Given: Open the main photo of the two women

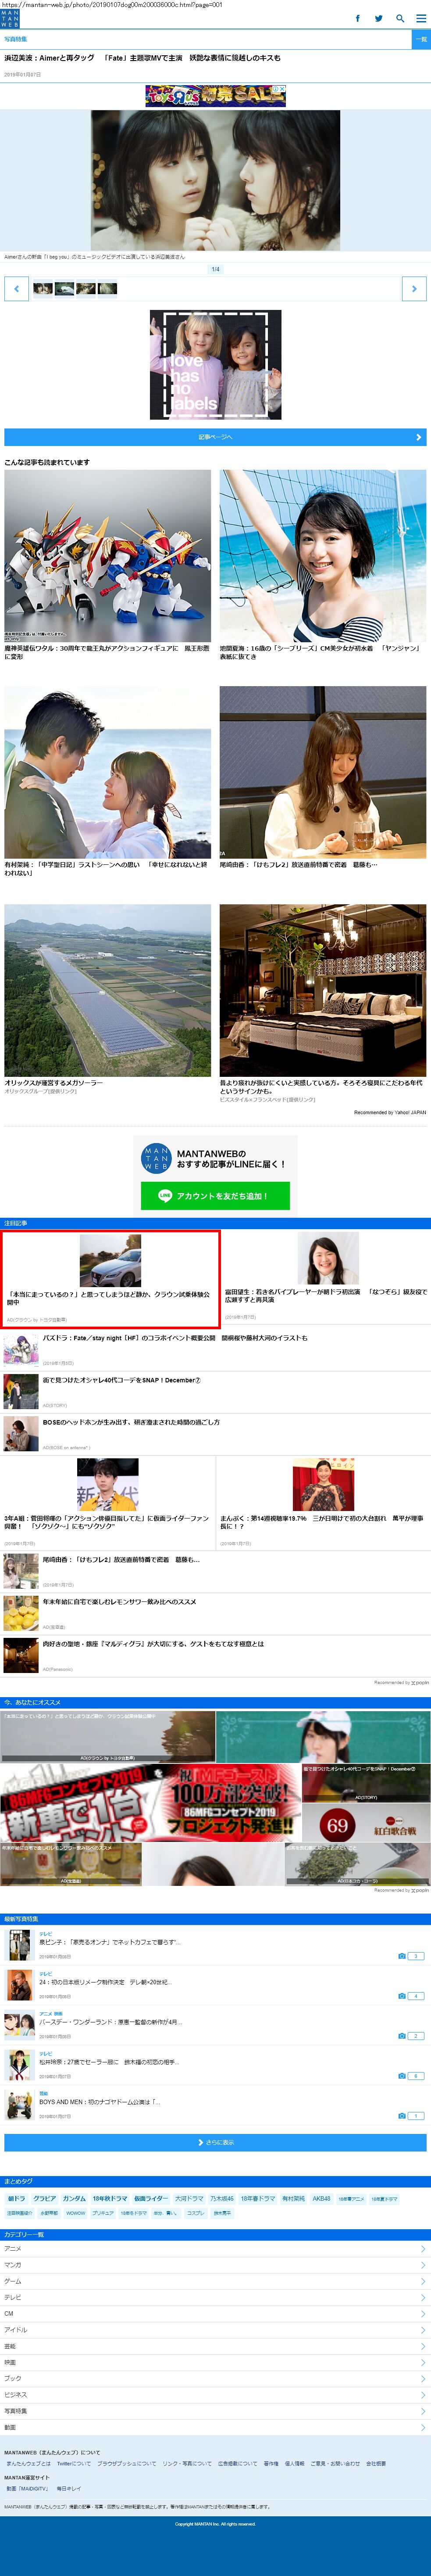Looking at the screenshot, I should click(216, 180).
